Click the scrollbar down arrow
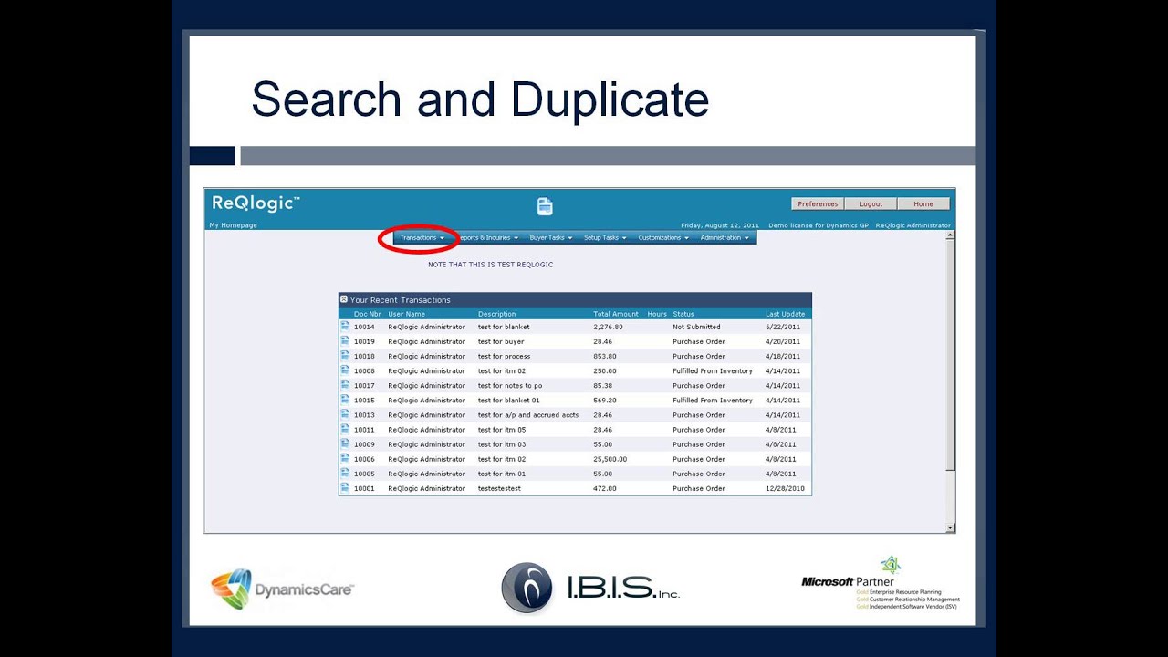Screen dimensions: 1168x657 (x=950, y=527)
